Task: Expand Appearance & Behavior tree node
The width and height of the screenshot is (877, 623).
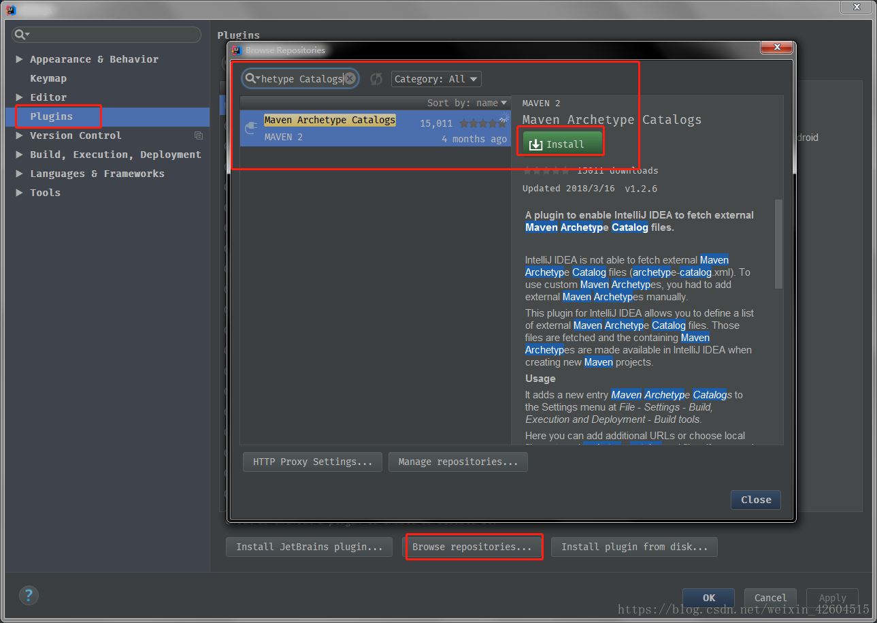Action: [x=19, y=59]
